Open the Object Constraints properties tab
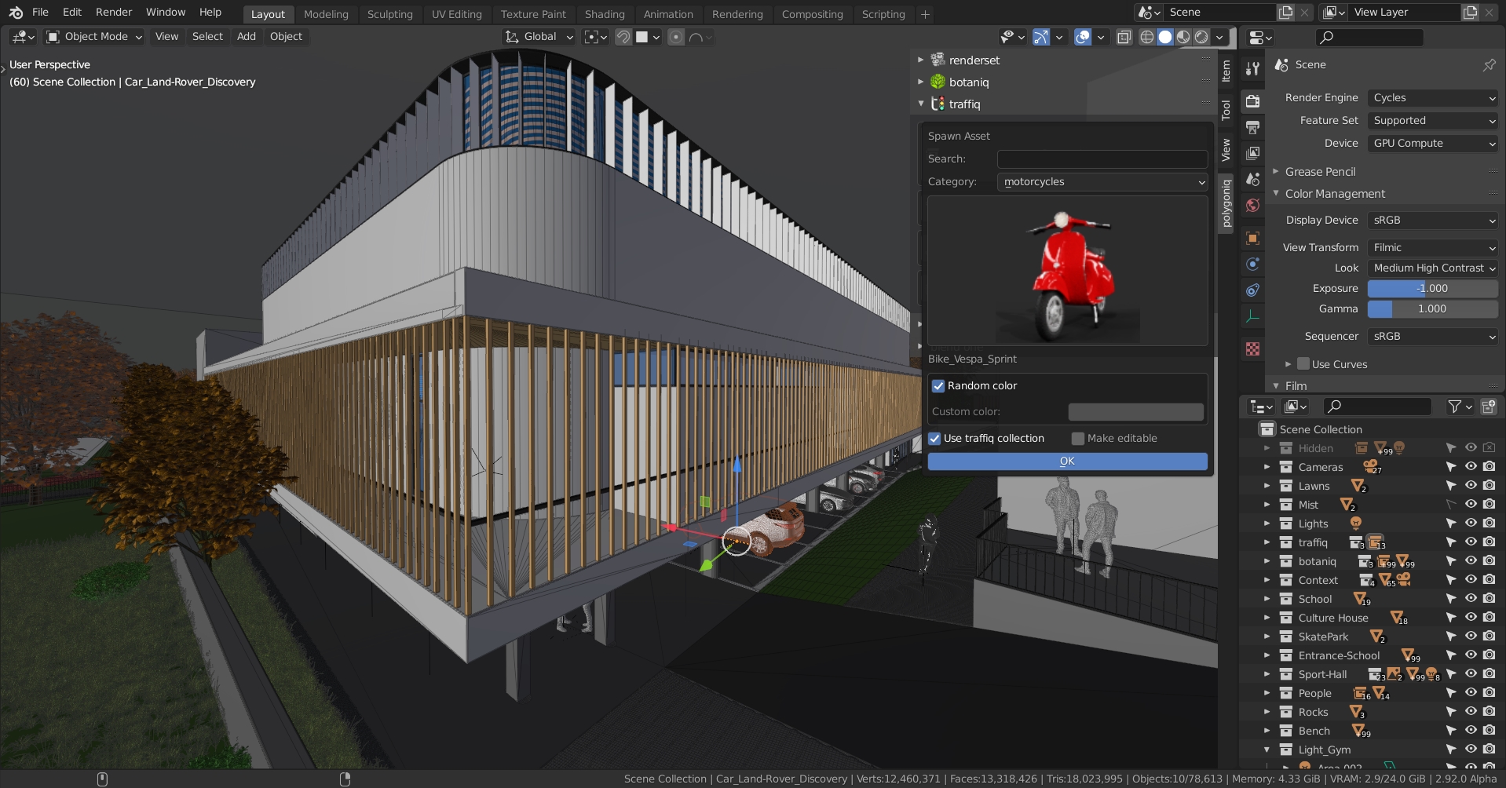The image size is (1506, 788). [x=1252, y=290]
